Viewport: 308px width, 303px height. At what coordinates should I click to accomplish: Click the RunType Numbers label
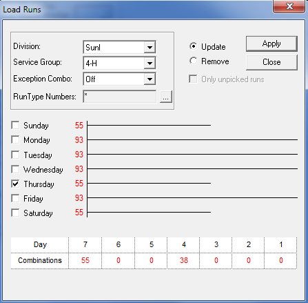point(45,97)
